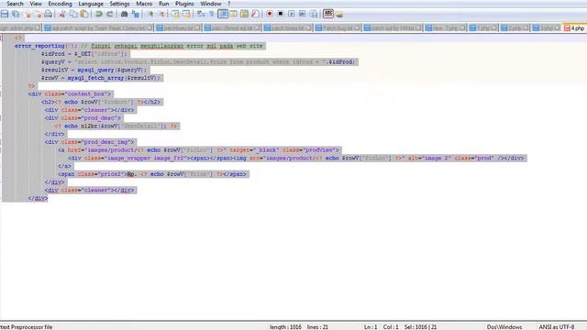Click the Copy toolbar icon

(73, 15)
